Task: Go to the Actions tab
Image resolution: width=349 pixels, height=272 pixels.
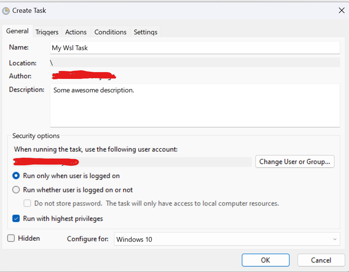Action: pos(76,32)
